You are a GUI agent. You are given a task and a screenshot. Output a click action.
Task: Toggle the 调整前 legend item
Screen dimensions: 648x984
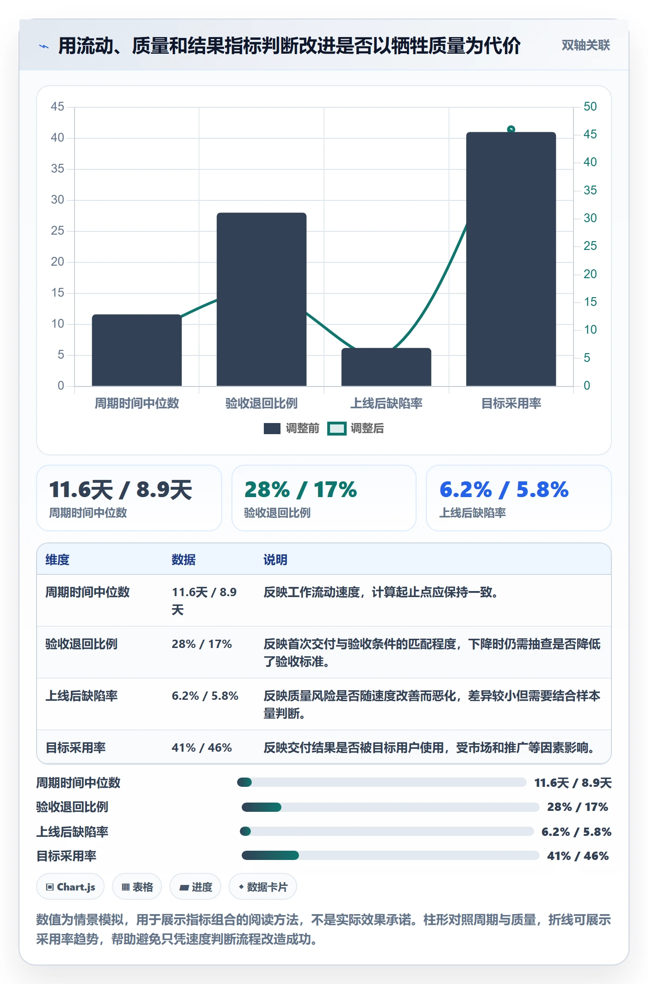(292, 429)
